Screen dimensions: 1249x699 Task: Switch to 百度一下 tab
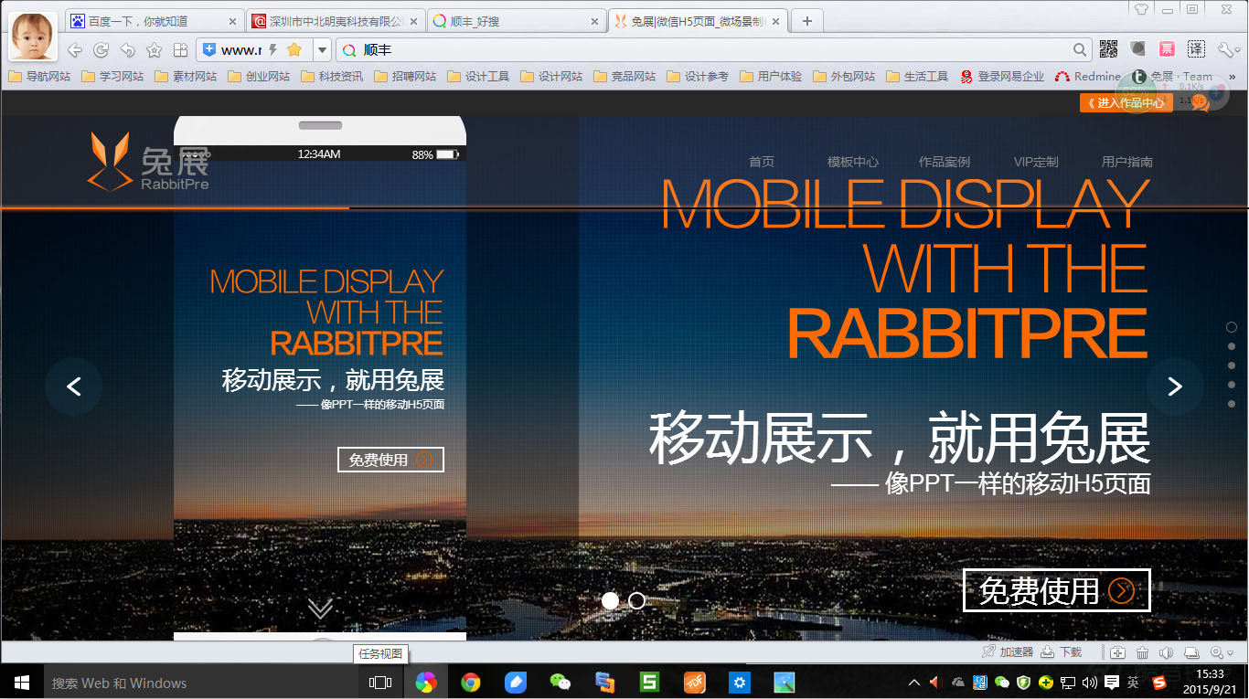pos(154,21)
